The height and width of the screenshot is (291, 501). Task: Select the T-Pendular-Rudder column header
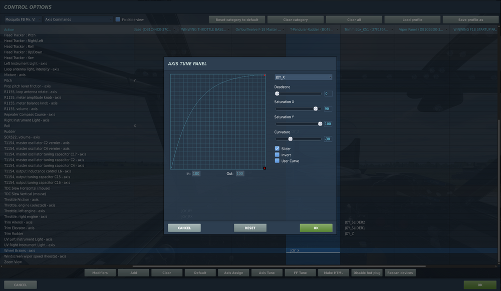click(314, 29)
